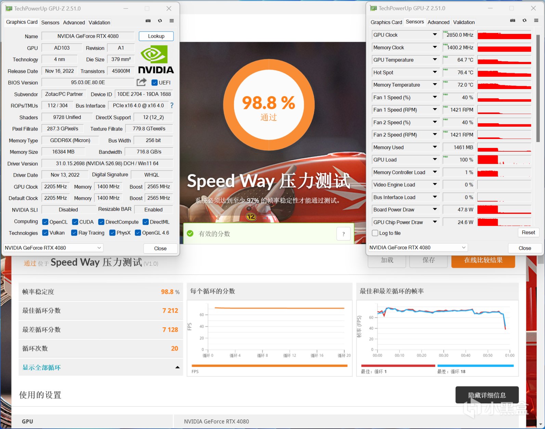Click Close button in Sensors GPU-Z window
Screen dimensions: 545x429
(525, 248)
